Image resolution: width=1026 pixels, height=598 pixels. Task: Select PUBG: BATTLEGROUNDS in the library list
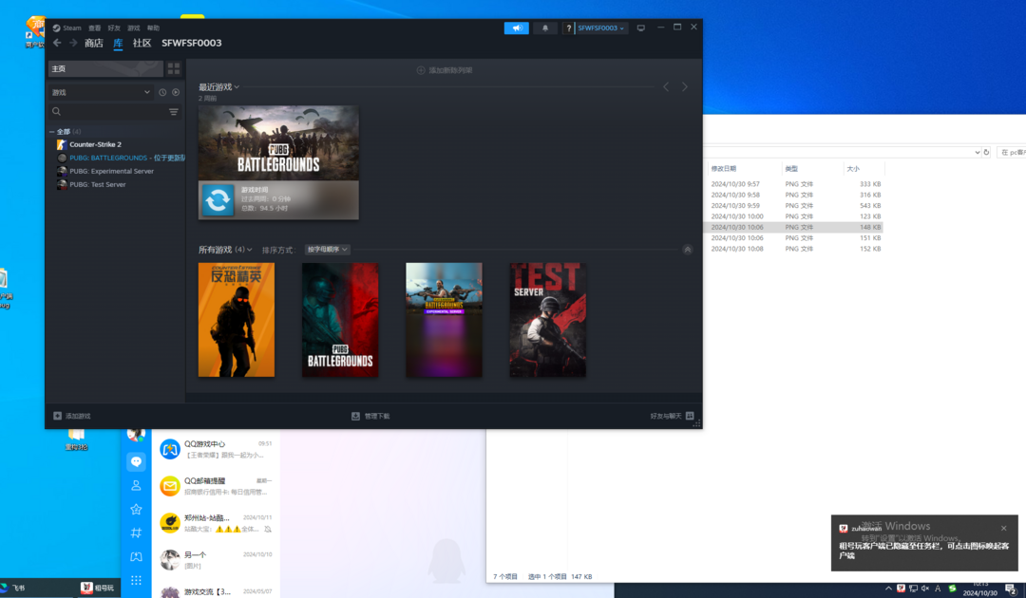pos(121,158)
